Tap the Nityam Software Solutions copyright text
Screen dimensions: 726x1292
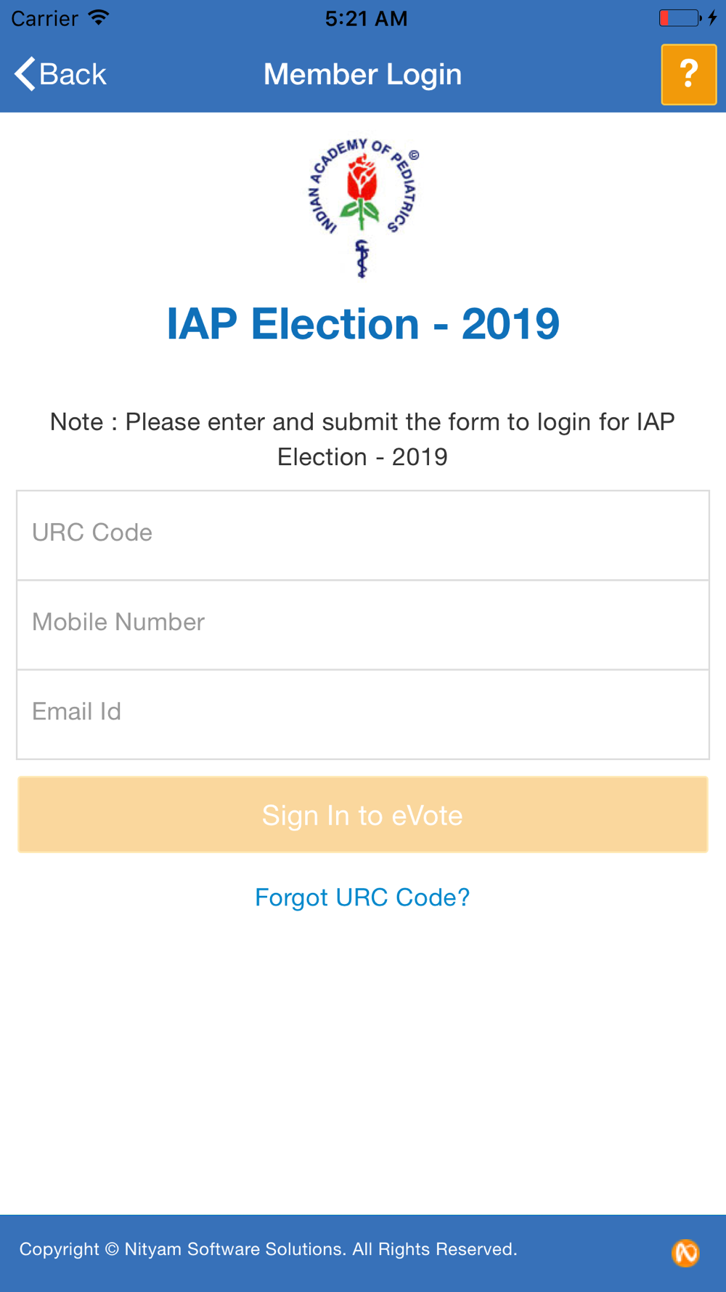click(268, 1249)
